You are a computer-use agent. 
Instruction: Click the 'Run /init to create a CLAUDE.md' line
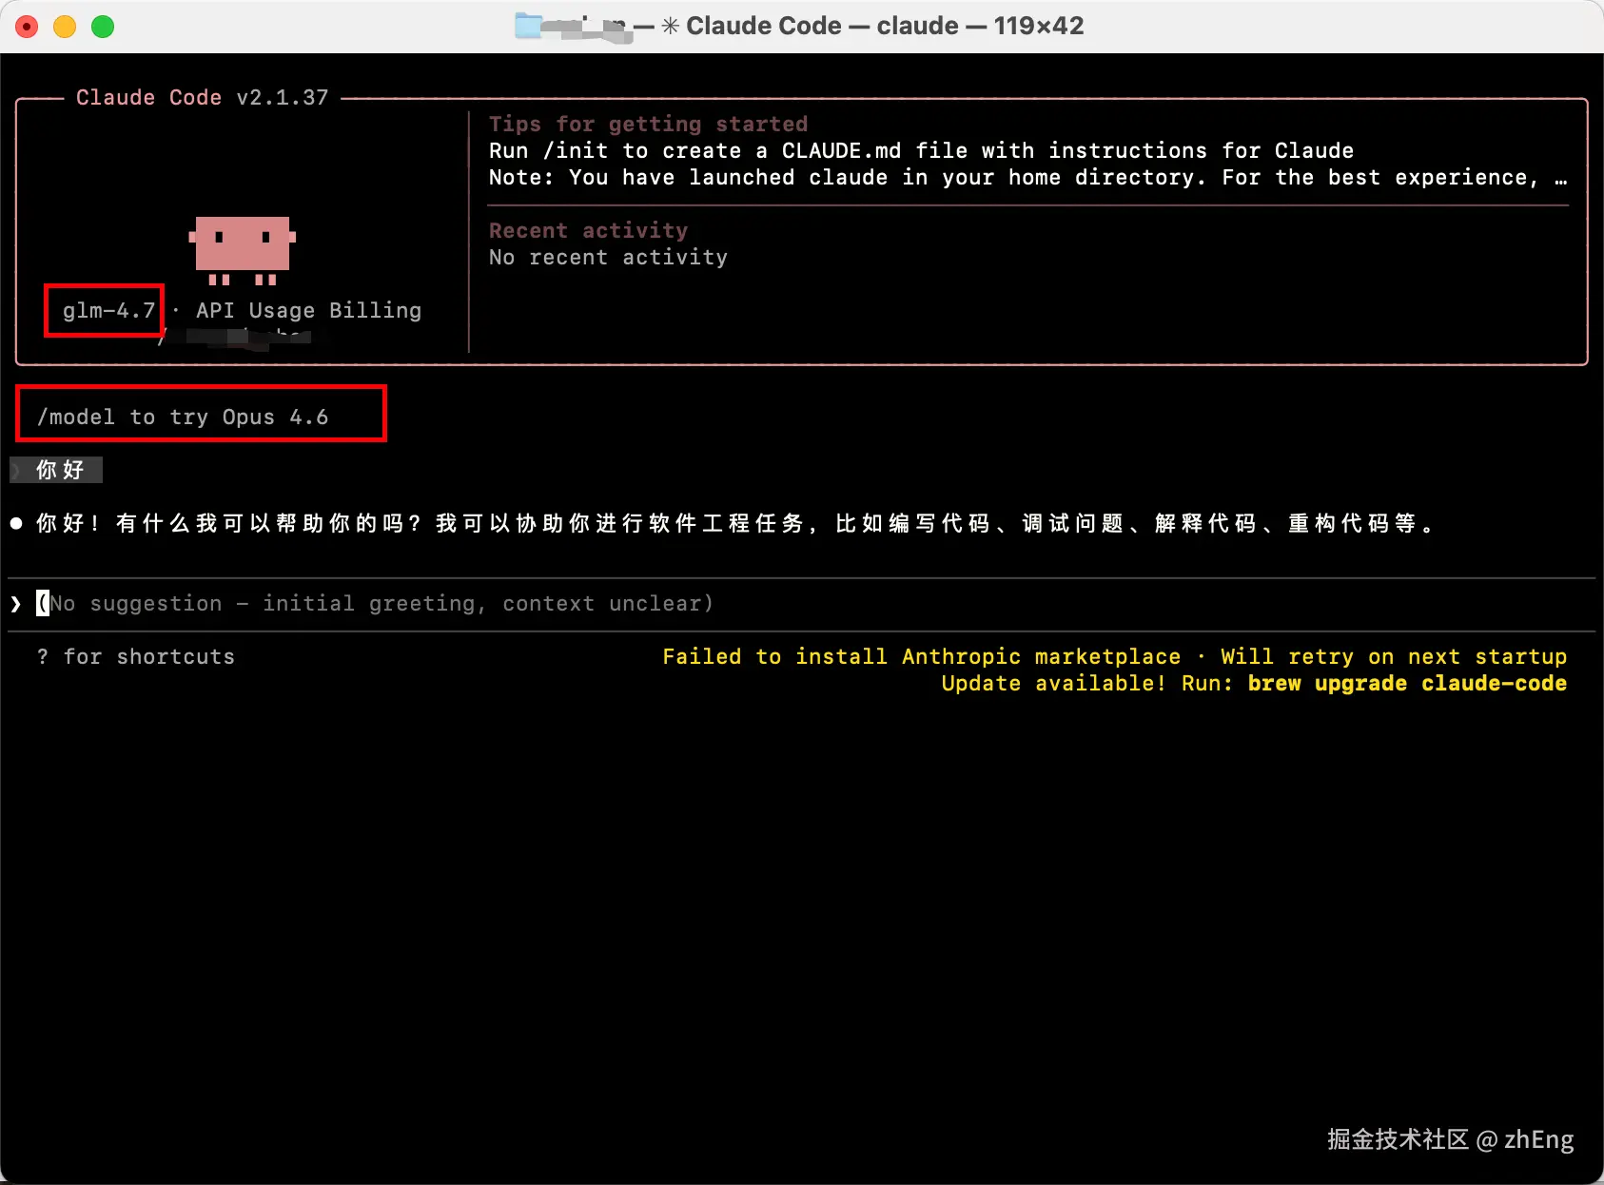tap(921, 150)
